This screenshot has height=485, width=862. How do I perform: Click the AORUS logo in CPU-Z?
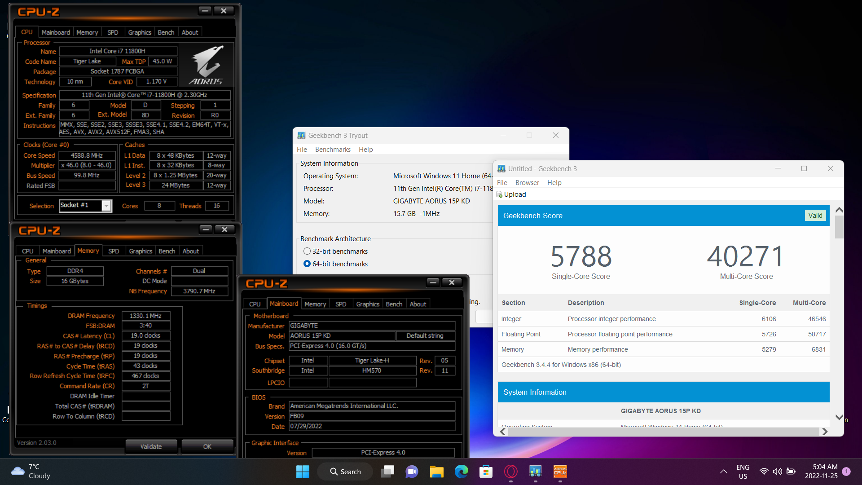tap(206, 65)
